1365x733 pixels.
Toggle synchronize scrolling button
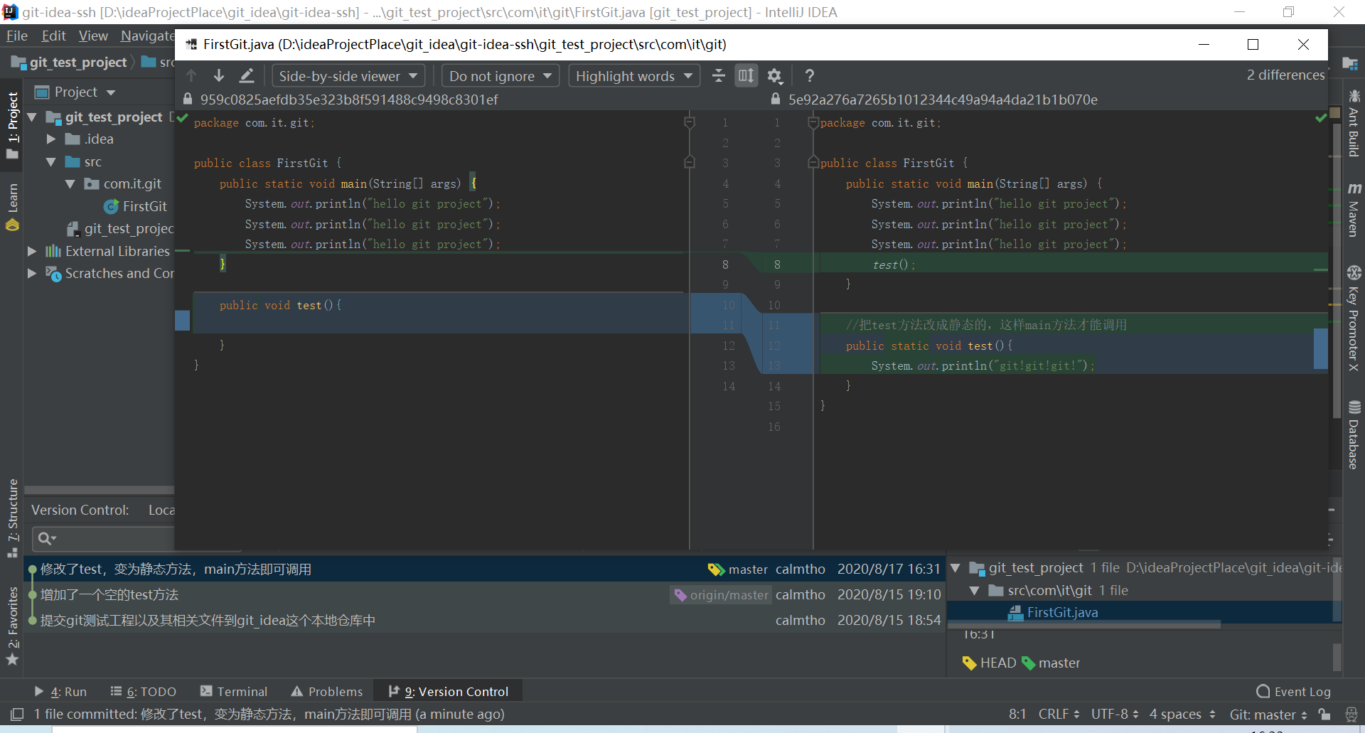tap(746, 75)
